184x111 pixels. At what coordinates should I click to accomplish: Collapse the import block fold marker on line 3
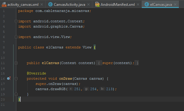point(16,21)
